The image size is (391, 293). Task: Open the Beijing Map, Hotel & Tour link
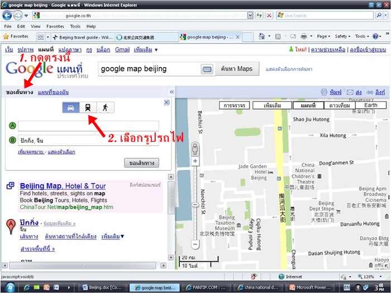63,186
